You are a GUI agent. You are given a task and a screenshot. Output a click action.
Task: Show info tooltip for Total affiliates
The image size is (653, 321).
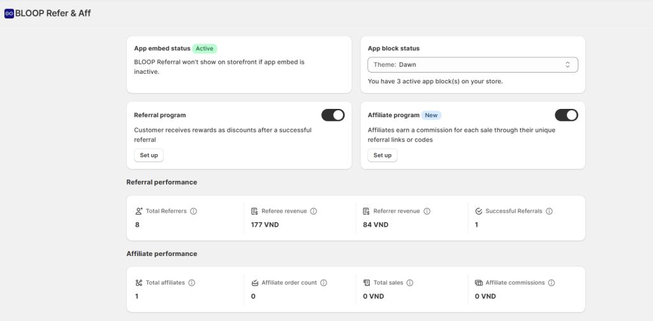click(191, 283)
